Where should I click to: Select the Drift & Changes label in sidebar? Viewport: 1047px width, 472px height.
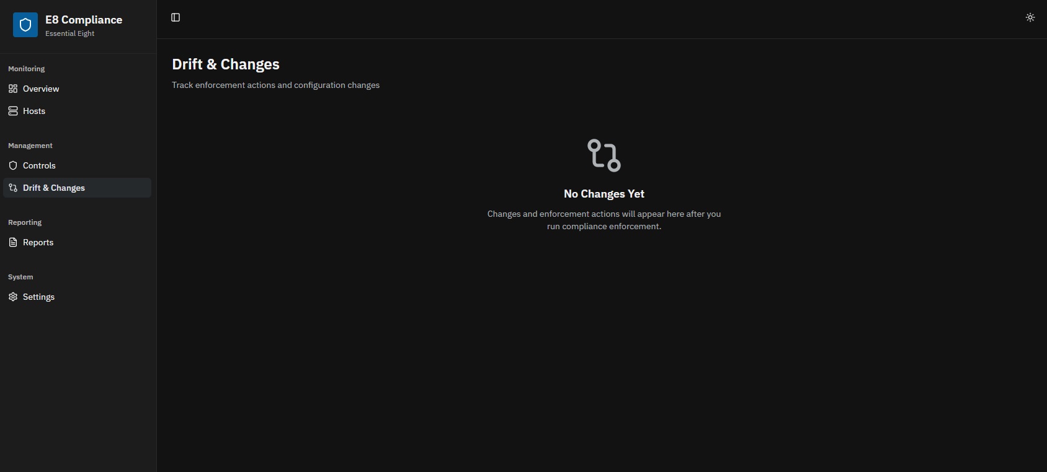click(x=54, y=188)
